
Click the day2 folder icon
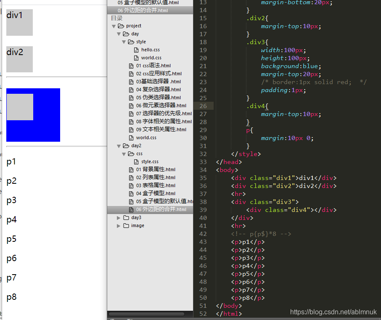[126, 146]
